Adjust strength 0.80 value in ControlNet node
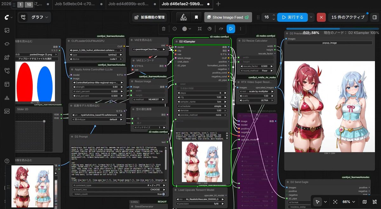381x209 pixels. (99, 87)
